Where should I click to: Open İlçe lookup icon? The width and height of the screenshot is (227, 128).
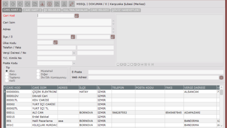[x=73, y=37]
